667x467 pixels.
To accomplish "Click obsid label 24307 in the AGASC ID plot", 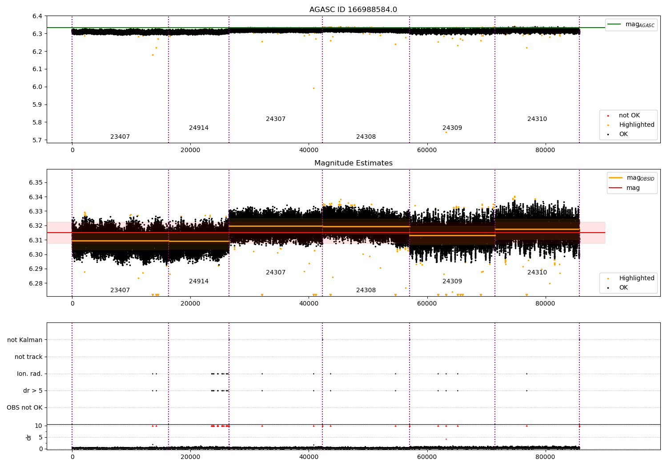I will pyautogui.click(x=276, y=119).
